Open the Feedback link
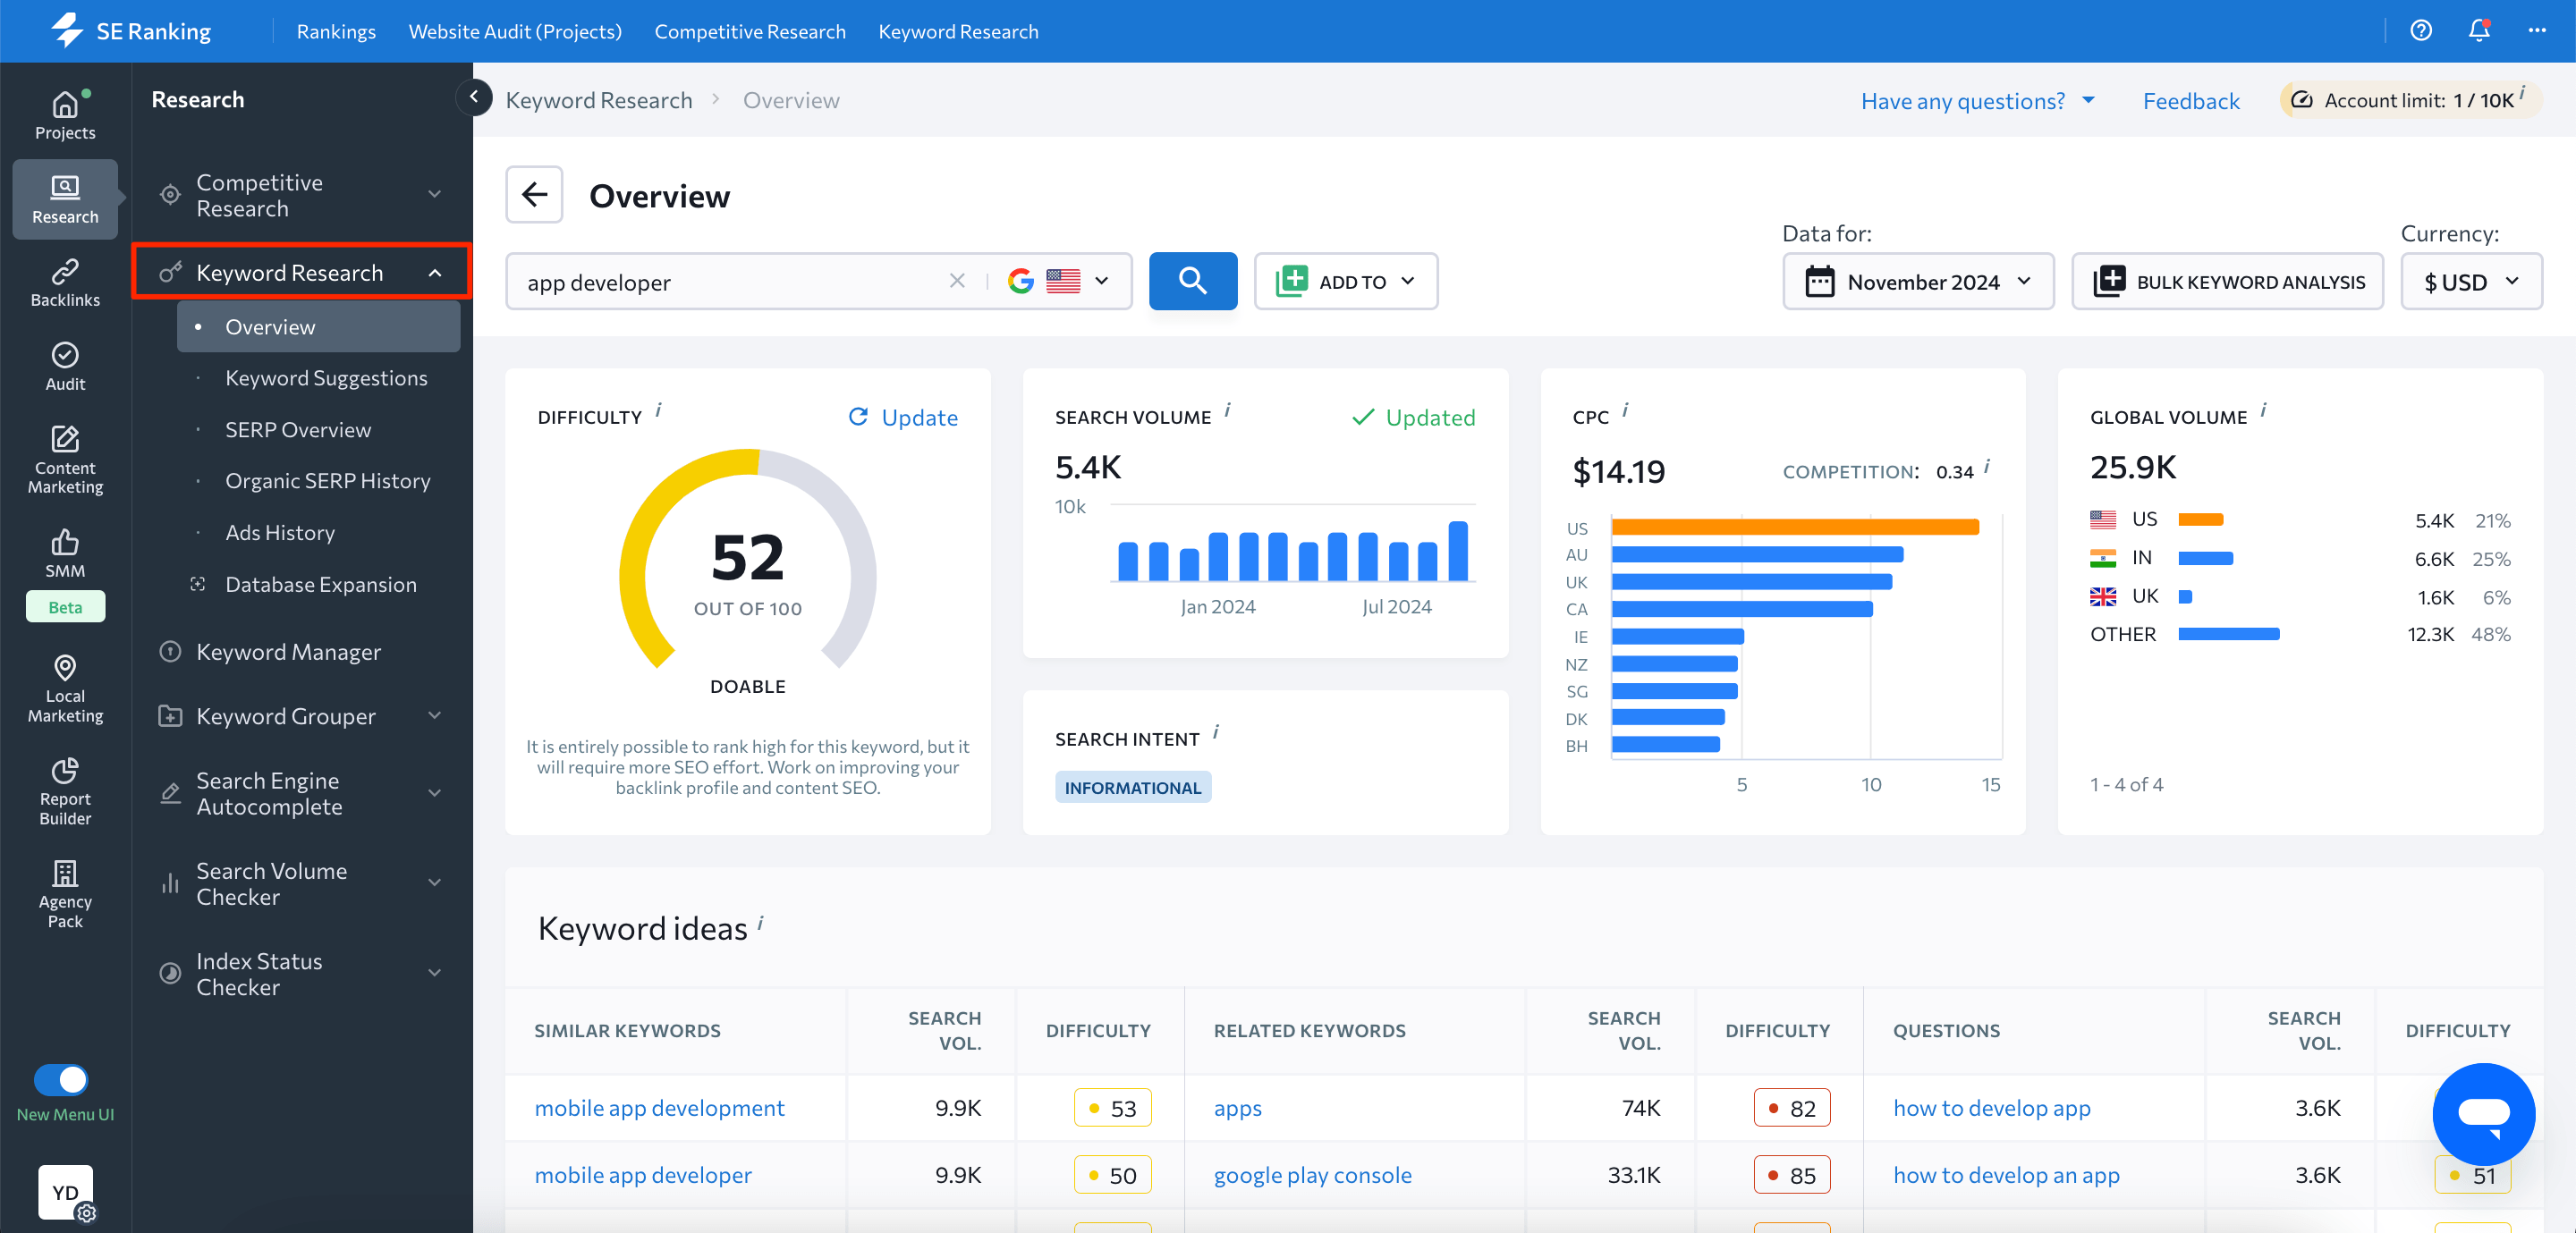 [x=2190, y=100]
